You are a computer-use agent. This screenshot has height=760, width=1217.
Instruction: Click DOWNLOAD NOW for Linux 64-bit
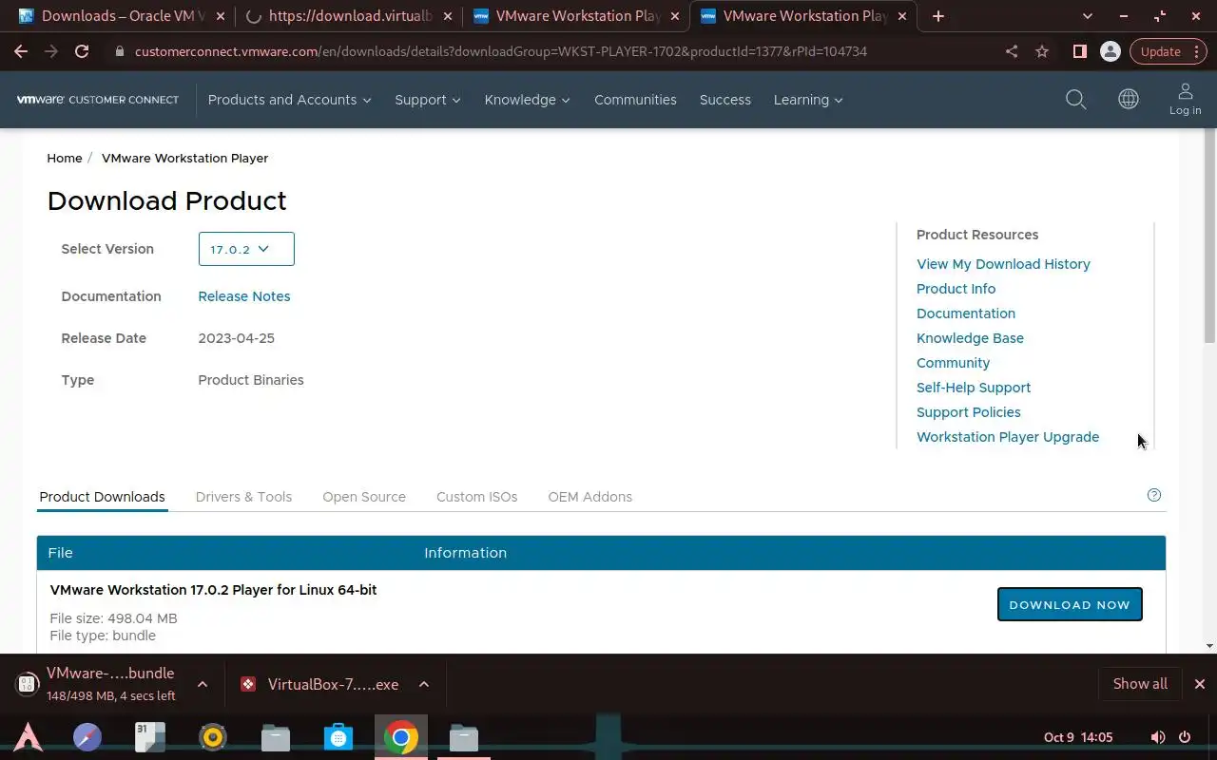[1070, 604]
